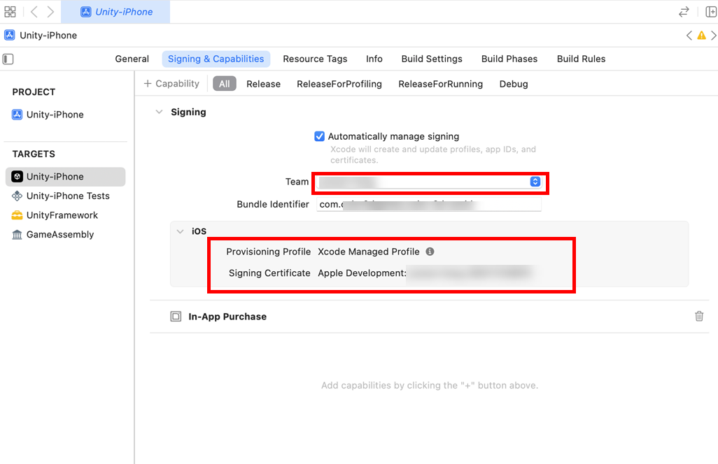Select the Release configuration filter
The height and width of the screenshot is (464, 718).
[x=263, y=84]
